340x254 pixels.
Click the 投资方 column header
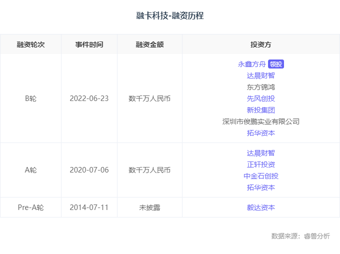(261, 44)
